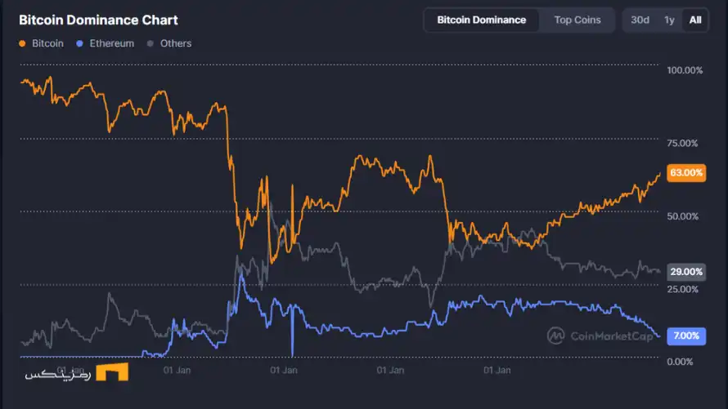Select the 30d time range
This screenshot has height=409, width=728.
(640, 20)
